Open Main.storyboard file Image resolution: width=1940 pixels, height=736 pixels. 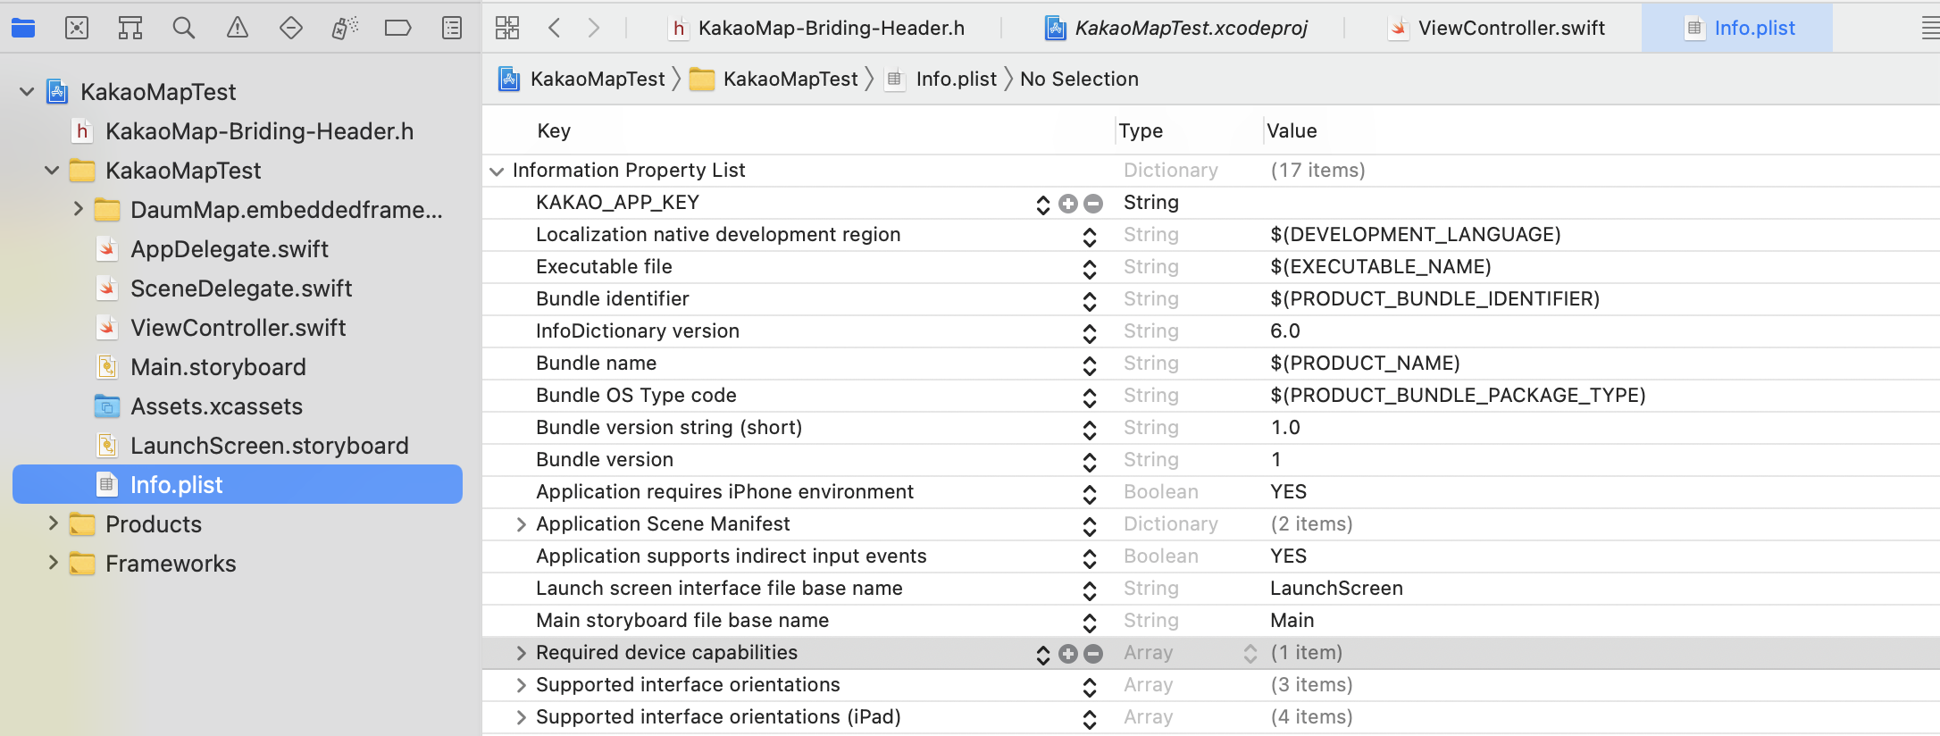tap(218, 367)
